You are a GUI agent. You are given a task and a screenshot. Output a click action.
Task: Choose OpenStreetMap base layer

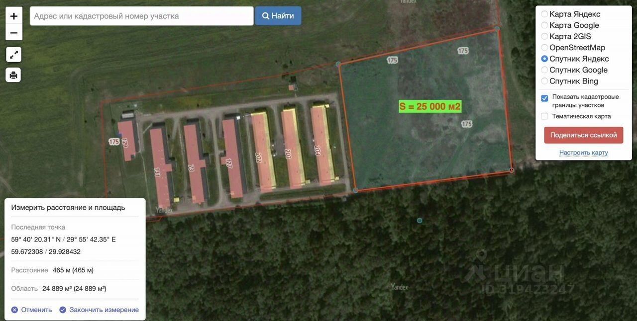coord(544,48)
